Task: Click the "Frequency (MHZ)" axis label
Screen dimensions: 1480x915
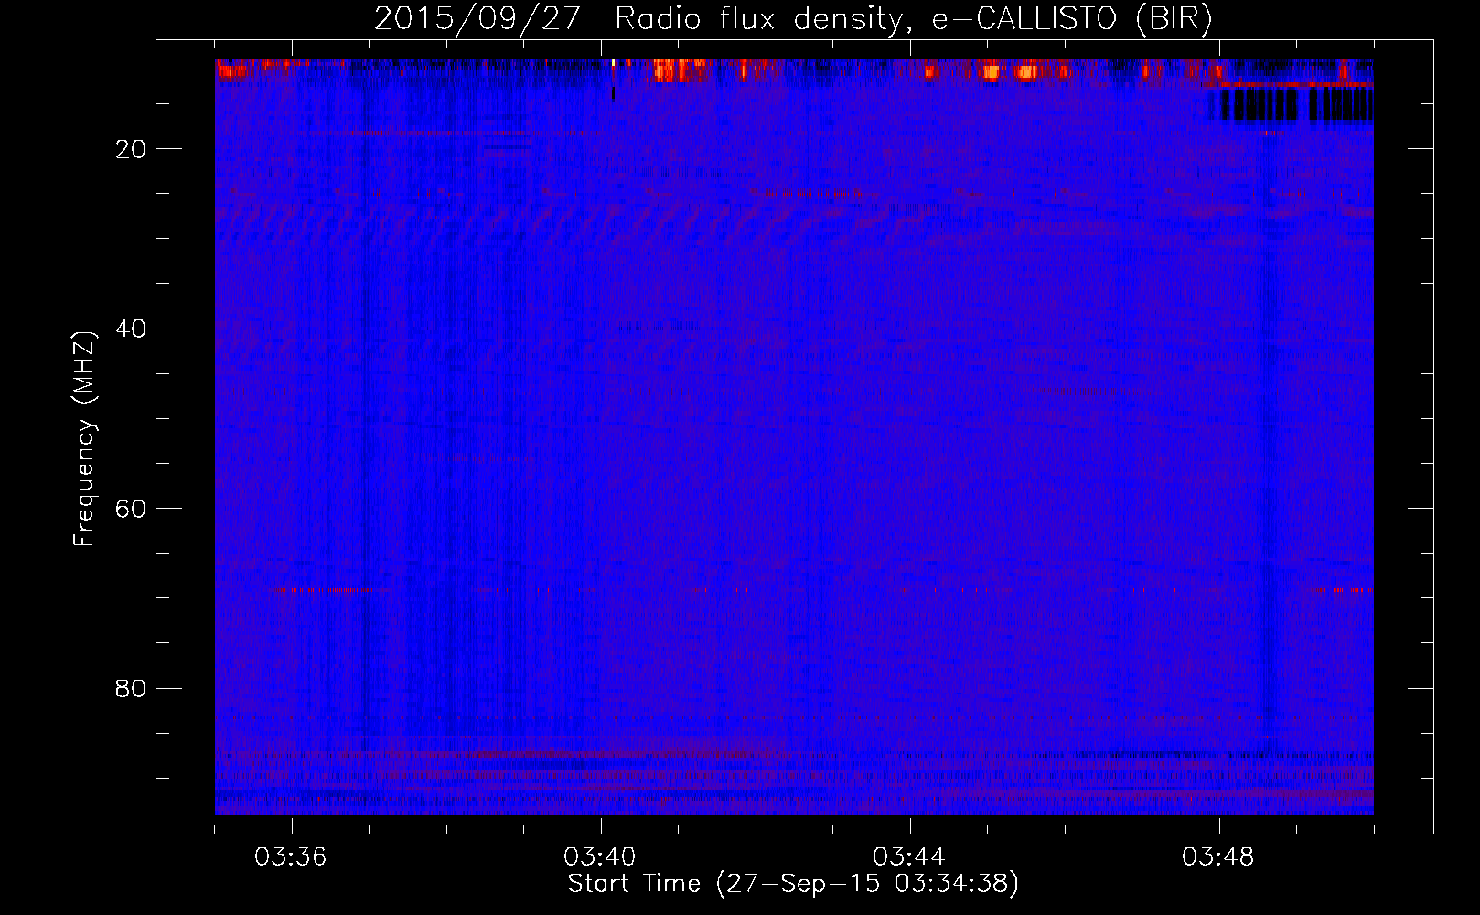Action: [x=84, y=439]
